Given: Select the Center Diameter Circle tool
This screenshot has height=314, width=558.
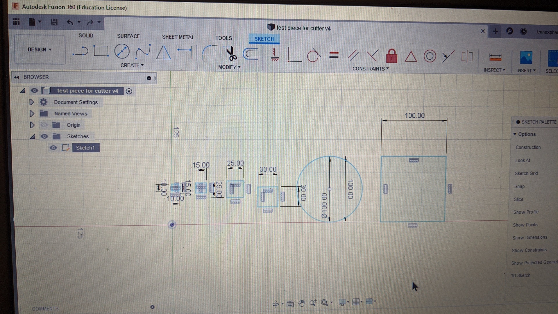Looking at the screenshot, I should tap(122, 51).
